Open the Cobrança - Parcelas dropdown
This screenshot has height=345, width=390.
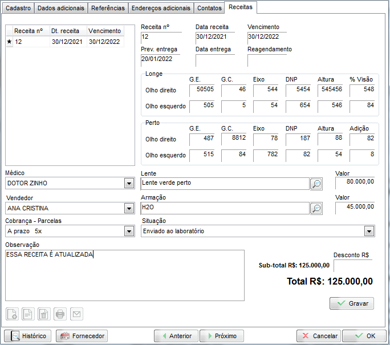[x=129, y=231]
